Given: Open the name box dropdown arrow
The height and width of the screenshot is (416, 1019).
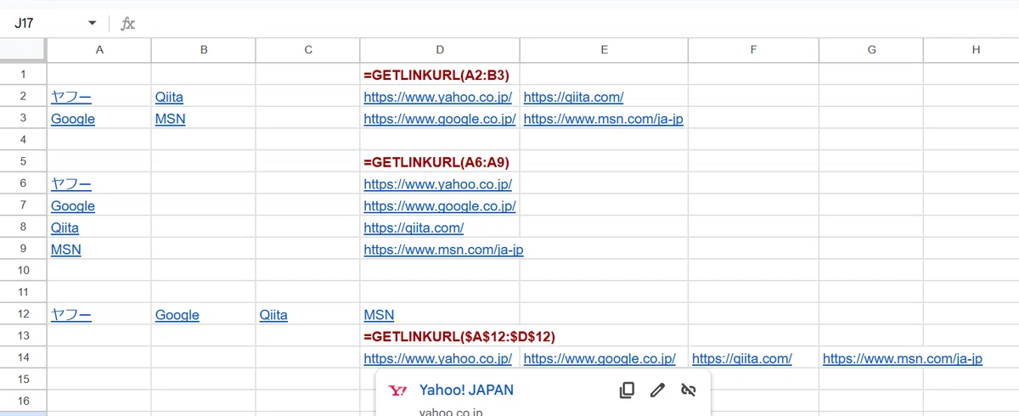Looking at the screenshot, I should (x=92, y=24).
